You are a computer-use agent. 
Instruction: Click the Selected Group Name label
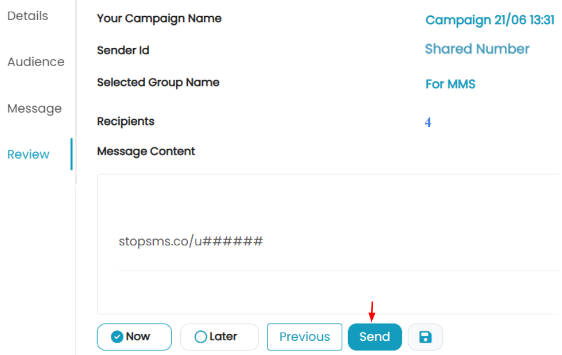click(x=158, y=83)
